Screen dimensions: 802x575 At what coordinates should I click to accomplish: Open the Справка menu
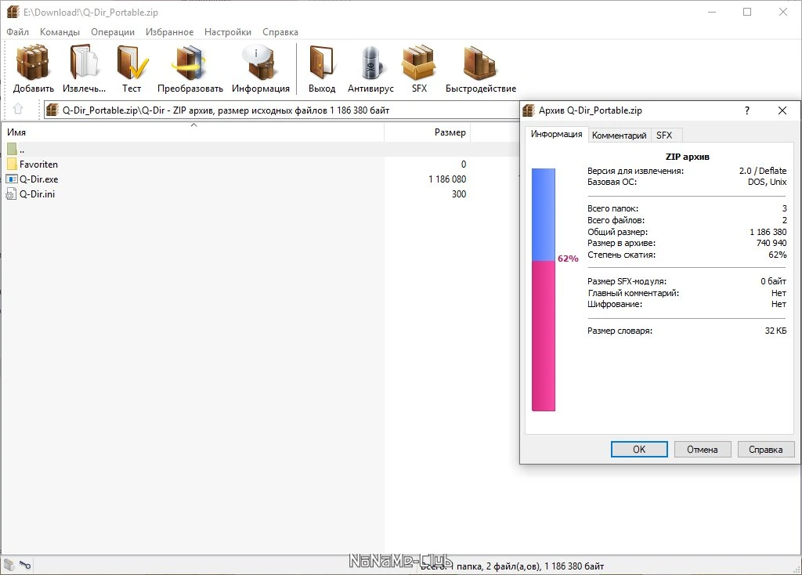[x=280, y=31]
